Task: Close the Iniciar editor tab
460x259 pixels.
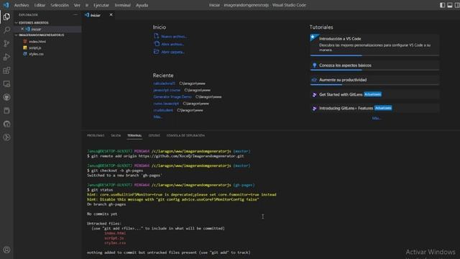Action: [111, 14]
